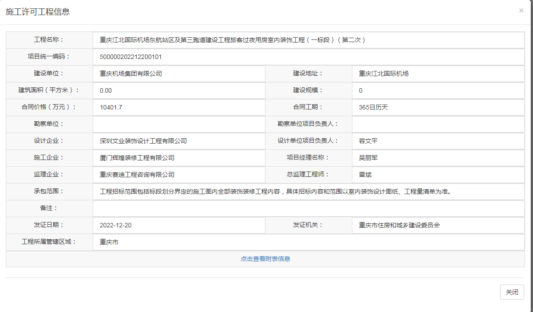Click the 设计单位项目负责人 label
Image resolution: width=533 pixels, height=312 pixels.
click(x=308, y=140)
